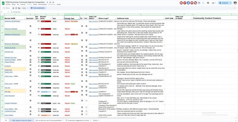Toggle Spectrable checkbox for Pack Werewolf
Image resolution: width=238 pixels, height=122 pixels.
tap(30, 95)
